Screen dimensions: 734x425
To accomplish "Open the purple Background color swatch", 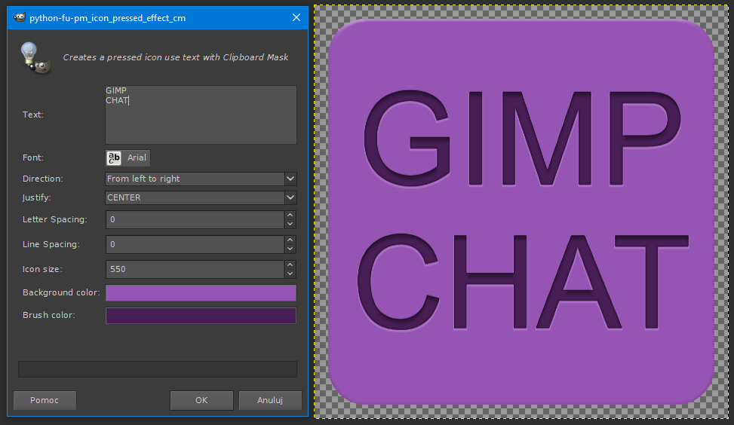I will point(201,292).
